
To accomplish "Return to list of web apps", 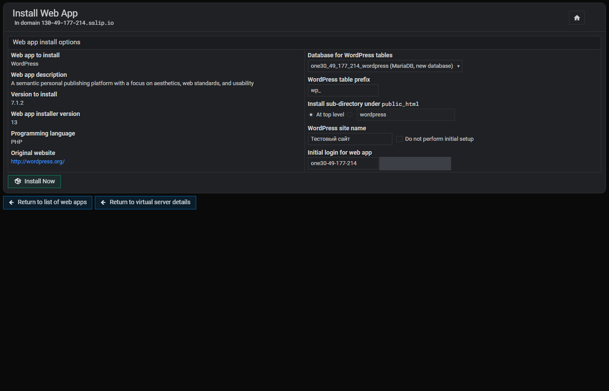I will (48, 202).
